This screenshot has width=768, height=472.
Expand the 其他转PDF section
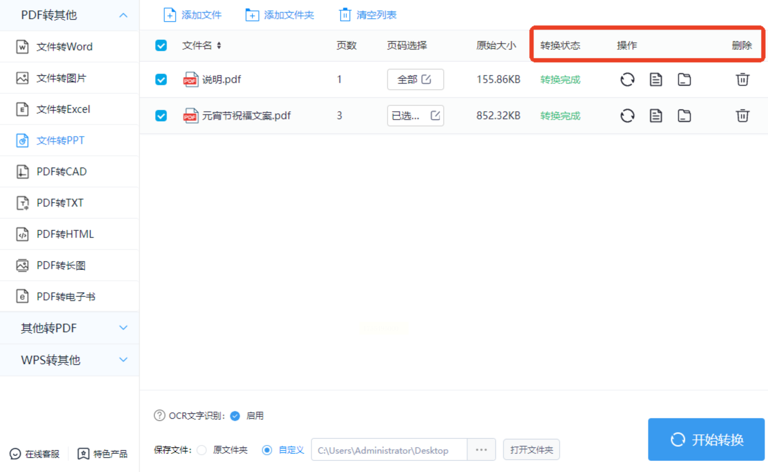pyautogui.click(x=123, y=328)
